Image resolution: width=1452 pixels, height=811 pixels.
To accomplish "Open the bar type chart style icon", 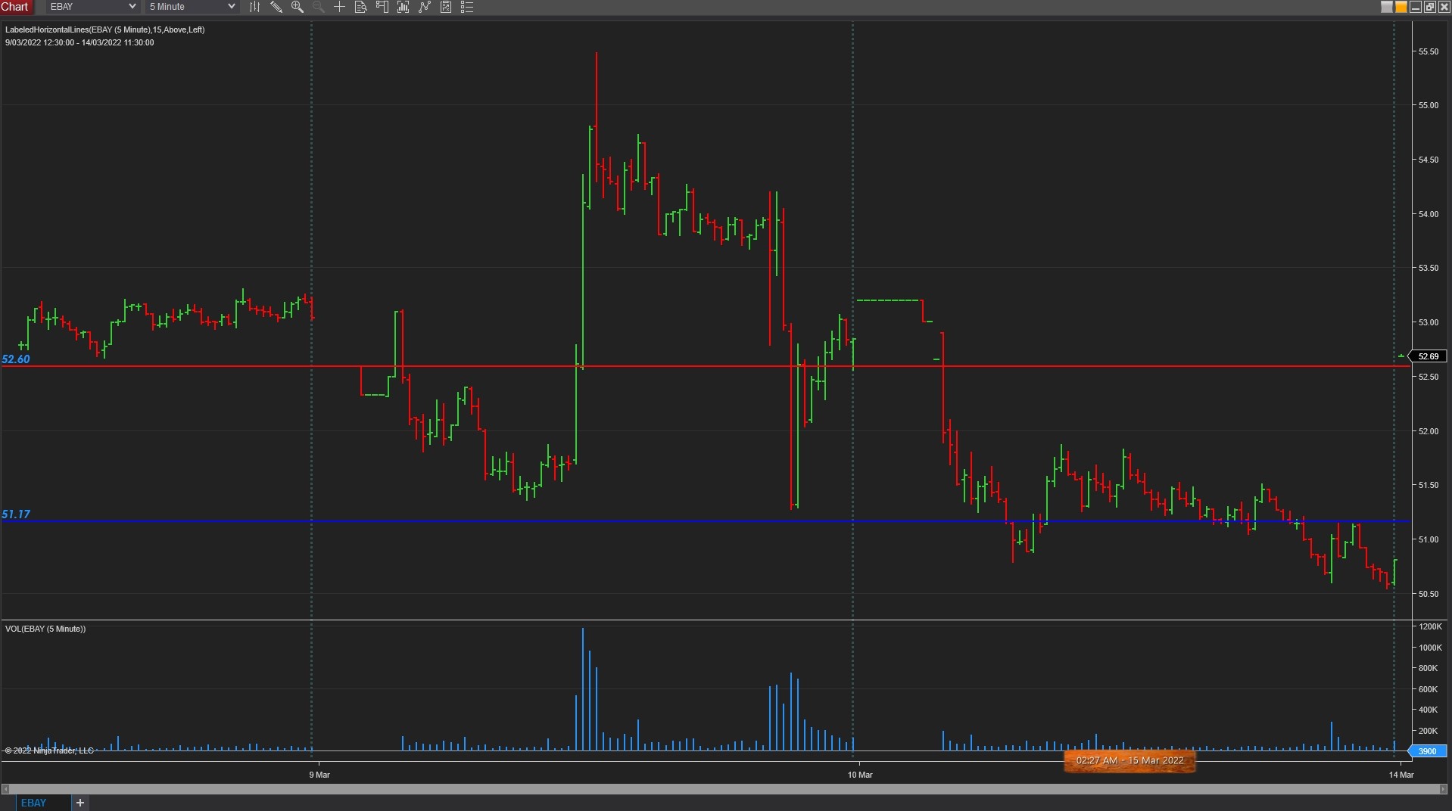I will click(254, 7).
